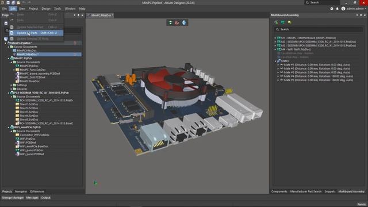Open the Design menu
368x207 pixels.
coord(46,9)
